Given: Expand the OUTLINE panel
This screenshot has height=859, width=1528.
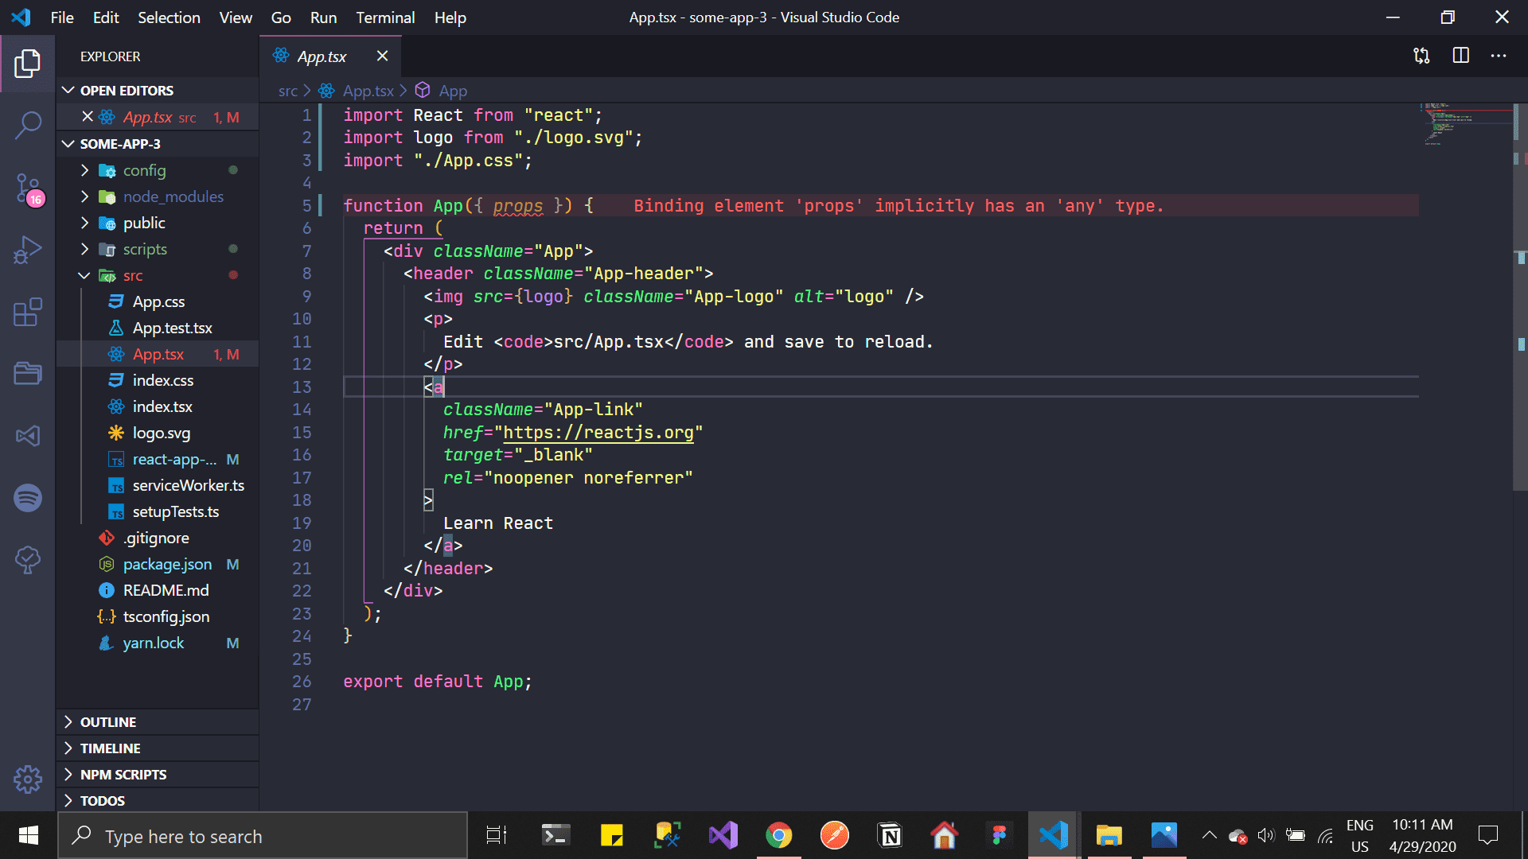Looking at the screenshot, I should pos(108,722).
